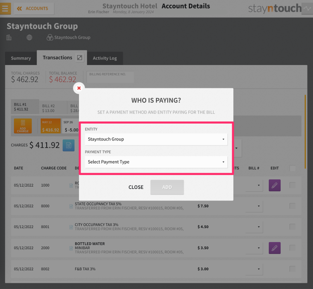Check the City Occupancy Tax row checkbox
313x289 pixels.
[293, 227]
